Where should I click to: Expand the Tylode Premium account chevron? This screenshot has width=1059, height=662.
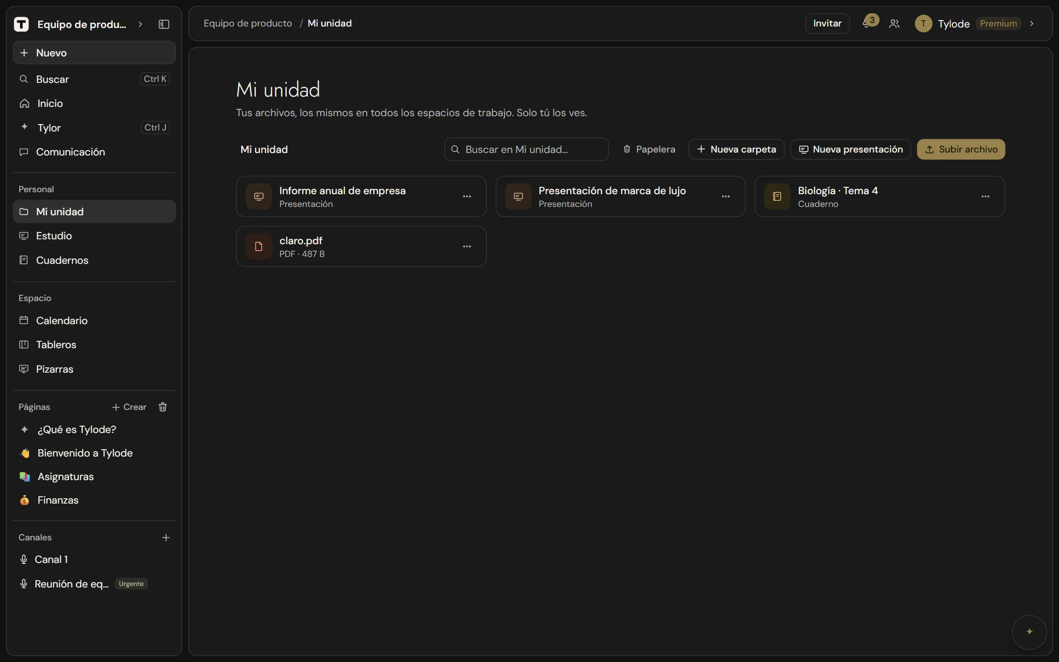1032,24
